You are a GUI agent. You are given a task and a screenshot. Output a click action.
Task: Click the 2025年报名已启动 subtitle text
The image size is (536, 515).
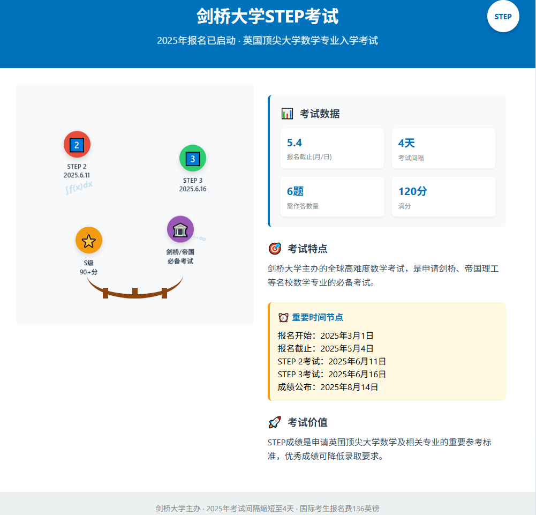point(268,41)
